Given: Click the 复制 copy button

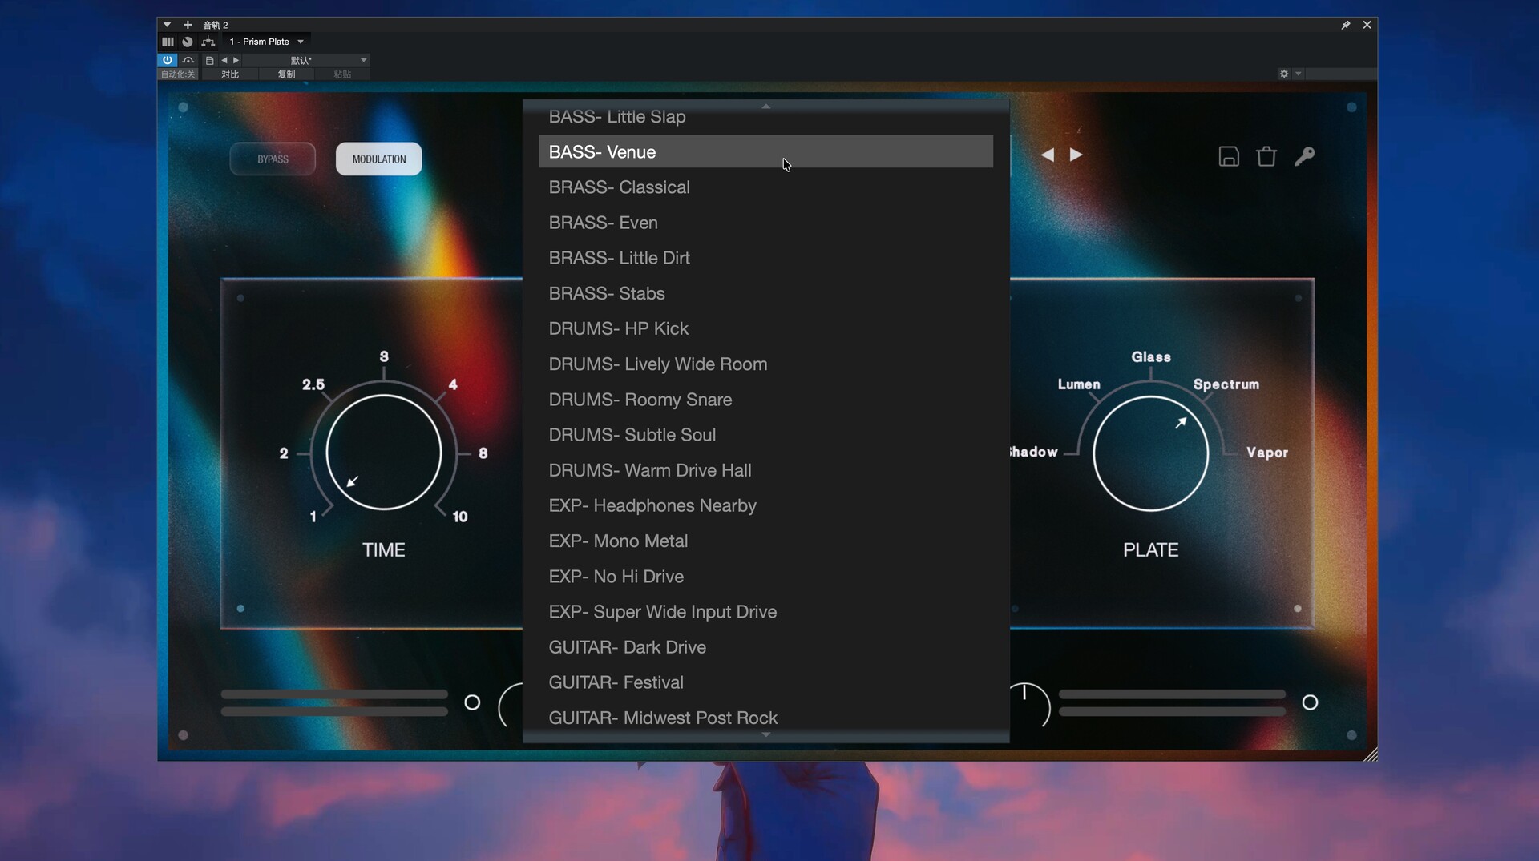Looking at the screenshot, I should [x=286, y=74].
